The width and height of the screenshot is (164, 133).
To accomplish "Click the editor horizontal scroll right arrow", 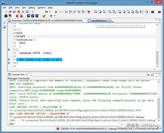I will (154, 69).
